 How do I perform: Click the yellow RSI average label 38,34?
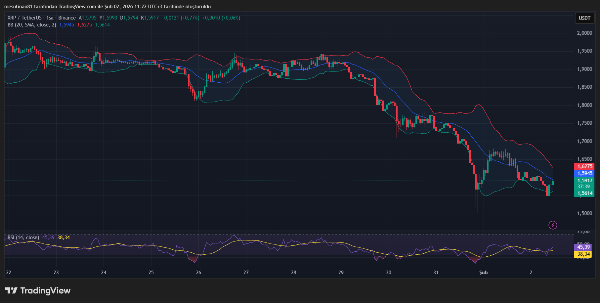(583, 254)
